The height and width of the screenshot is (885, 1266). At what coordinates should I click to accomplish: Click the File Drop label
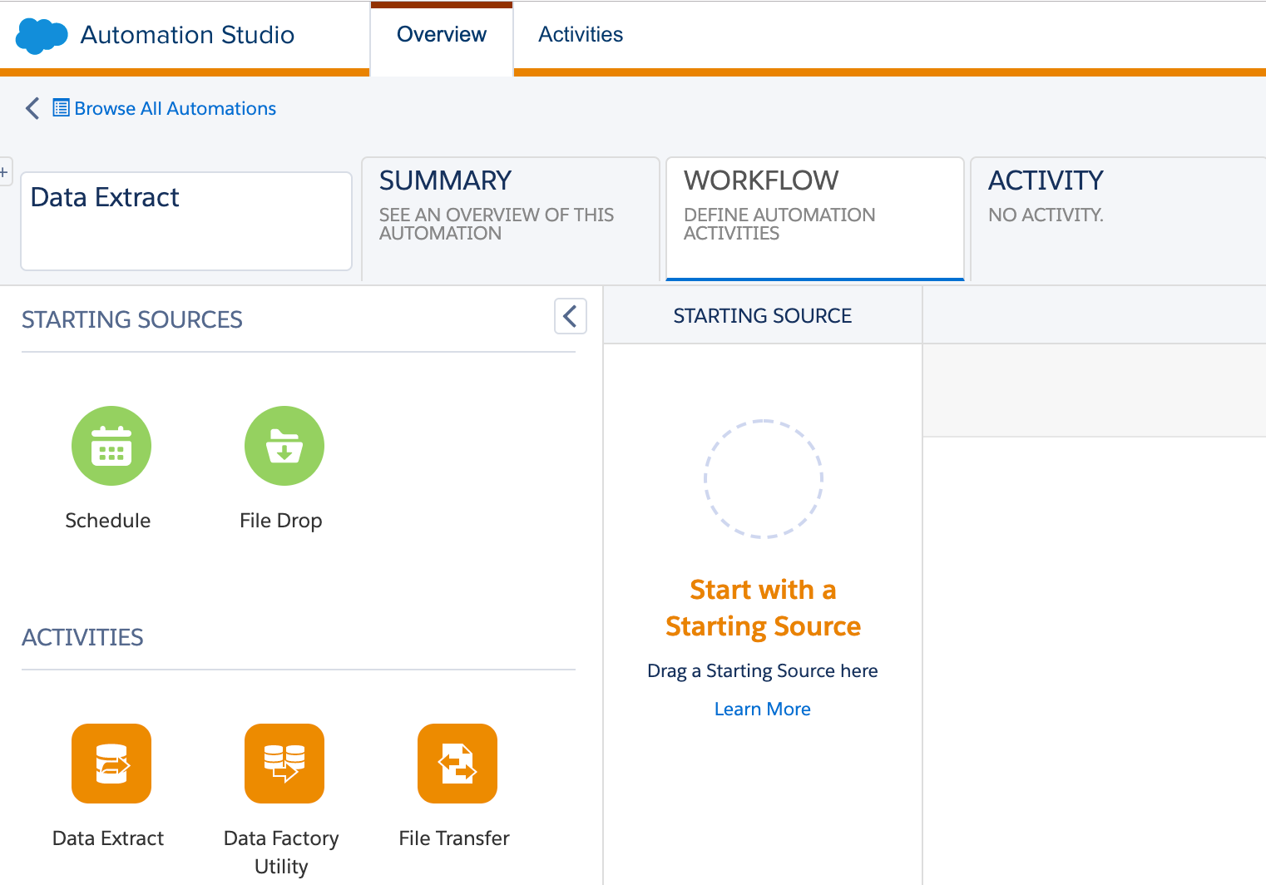[x=281, y=521]
